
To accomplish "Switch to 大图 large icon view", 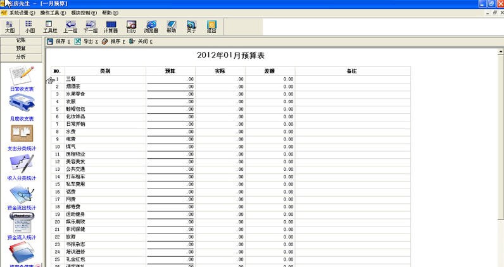I will [10, 27].
